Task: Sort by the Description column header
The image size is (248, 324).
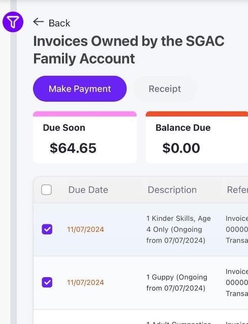Action: click(x=172, y=190)
